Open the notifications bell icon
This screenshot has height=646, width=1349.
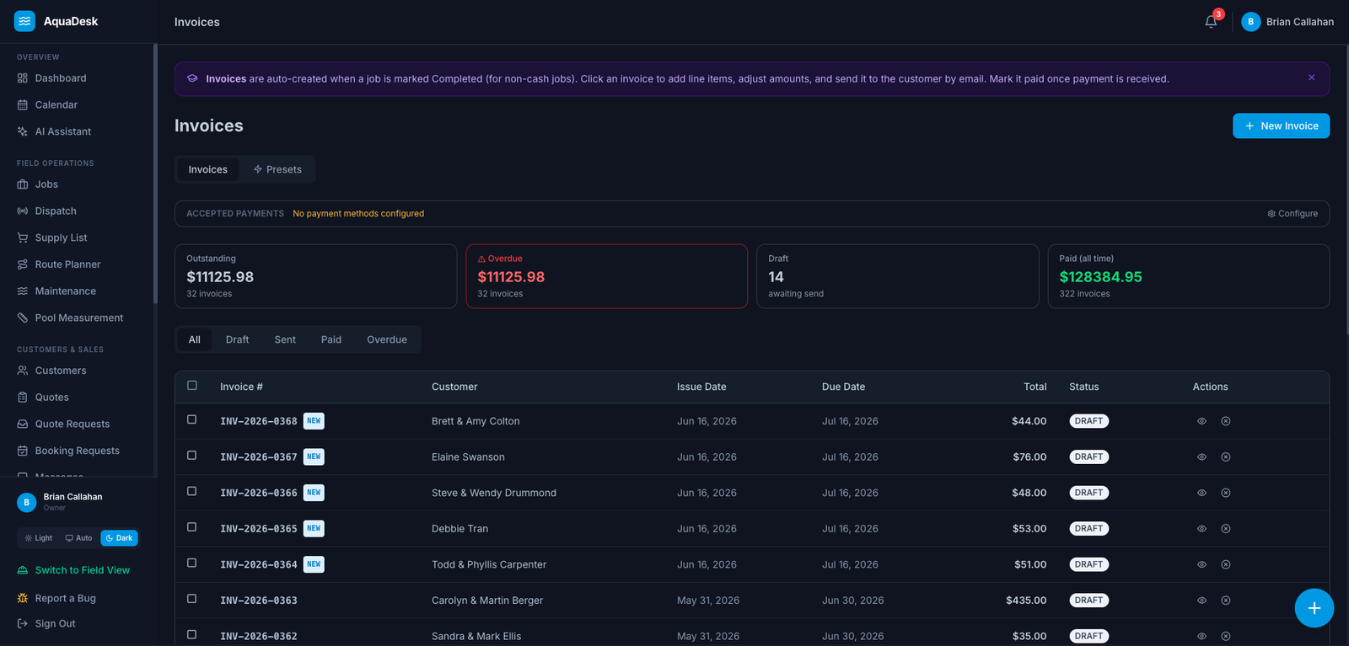(x=1211, y=22)
